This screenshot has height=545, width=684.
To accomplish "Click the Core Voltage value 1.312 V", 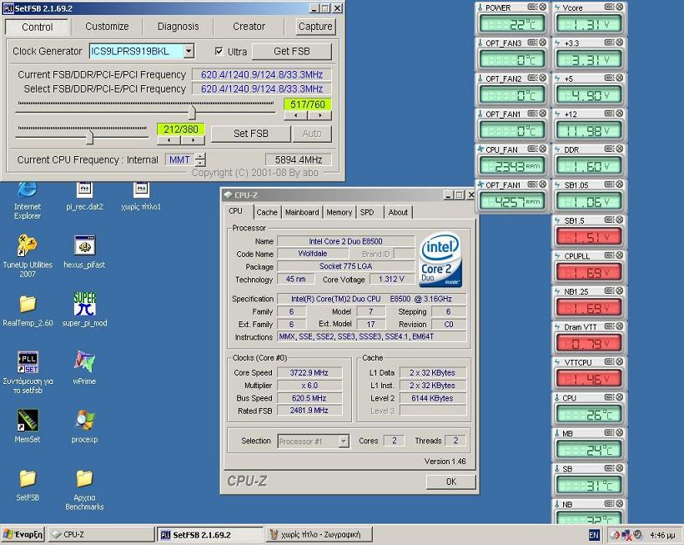I will pyautogui.click(x=391, y=280).
